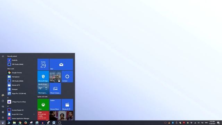Click the Start button on the taskbar

coord(3,123)
